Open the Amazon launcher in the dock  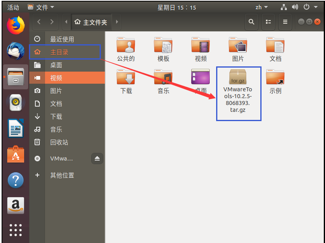pos(15,205)
